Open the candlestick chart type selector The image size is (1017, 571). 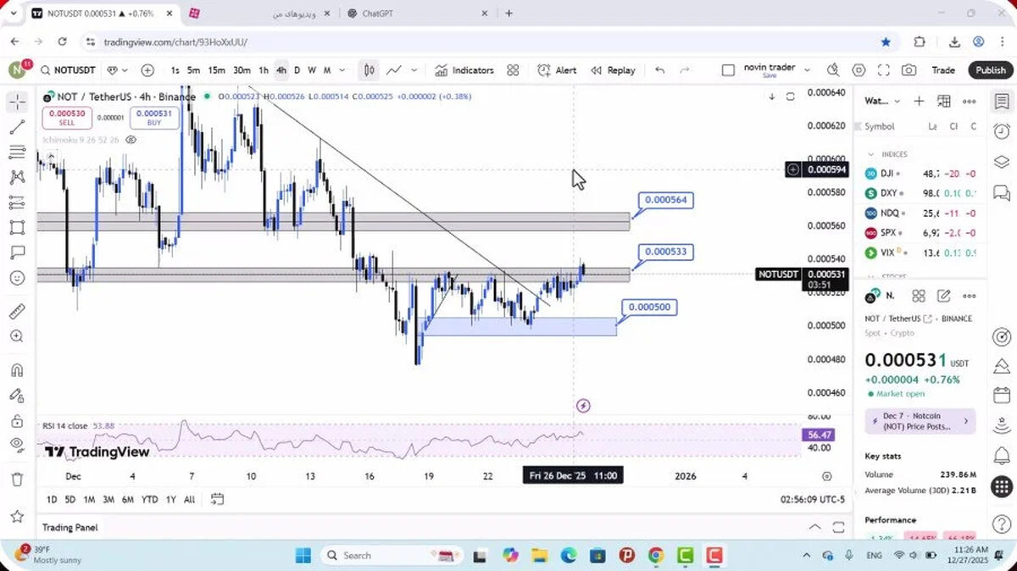click(x=370, y=70)
